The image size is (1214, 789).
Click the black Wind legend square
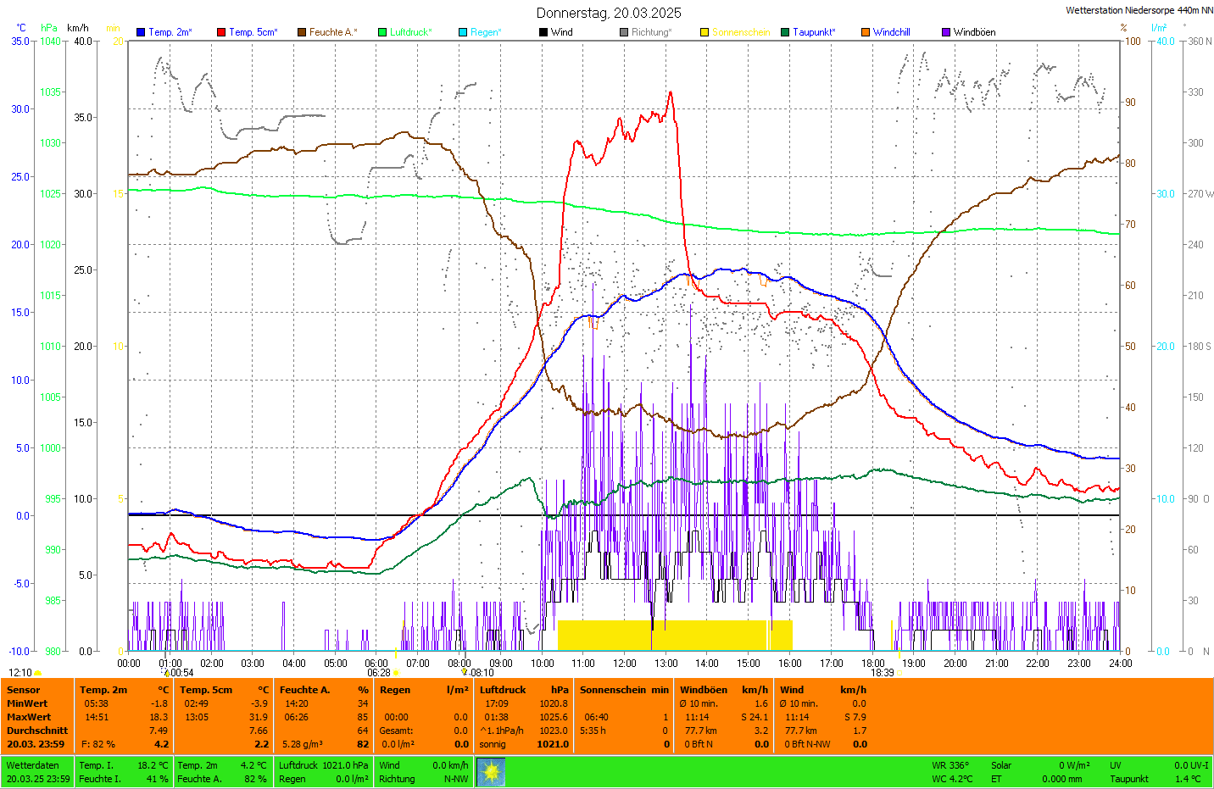click(x=543, y=32)
